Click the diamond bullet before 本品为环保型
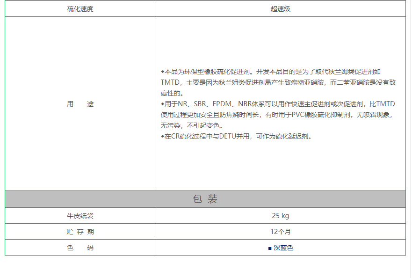 (163, 72)
